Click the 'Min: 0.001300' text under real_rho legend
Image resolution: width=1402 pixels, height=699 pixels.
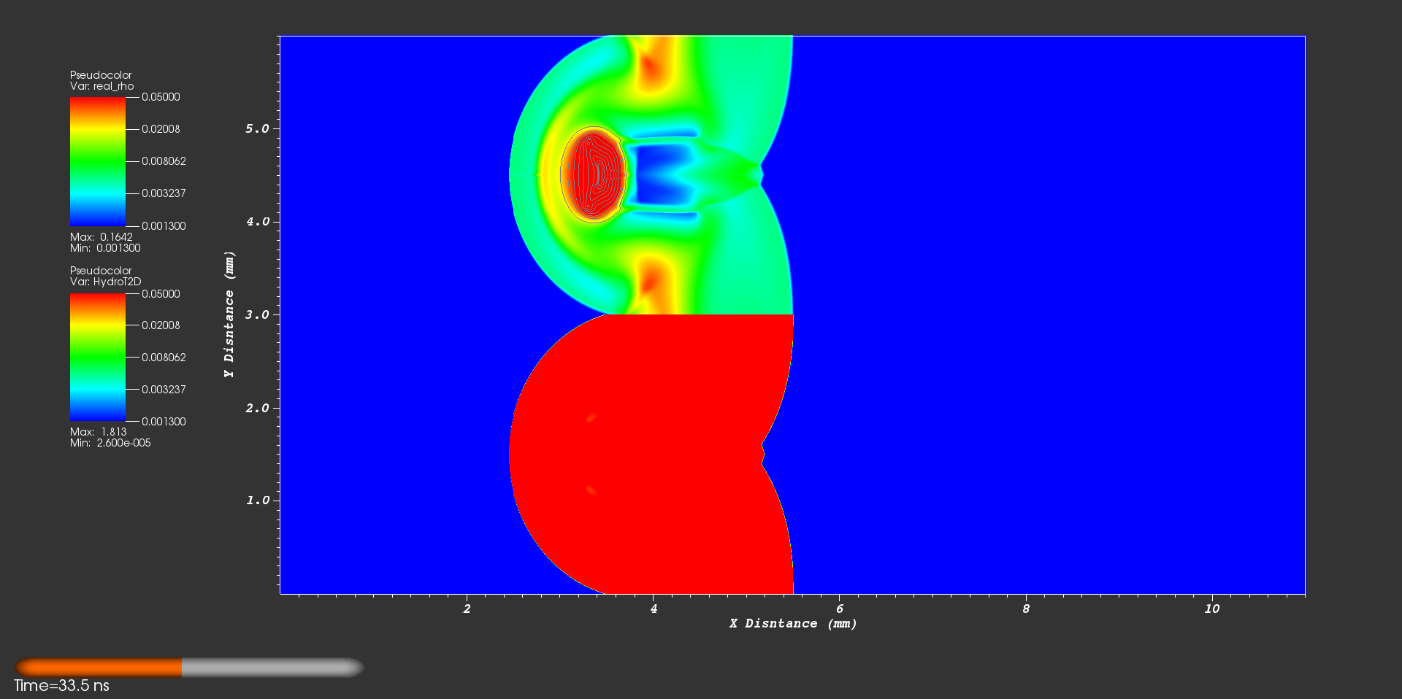[x=105, y=248]
